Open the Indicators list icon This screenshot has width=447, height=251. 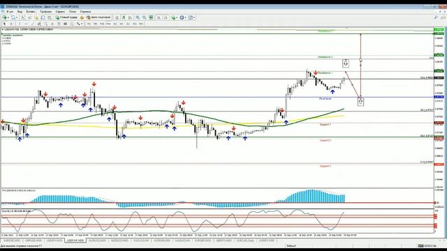click(173, 17)
